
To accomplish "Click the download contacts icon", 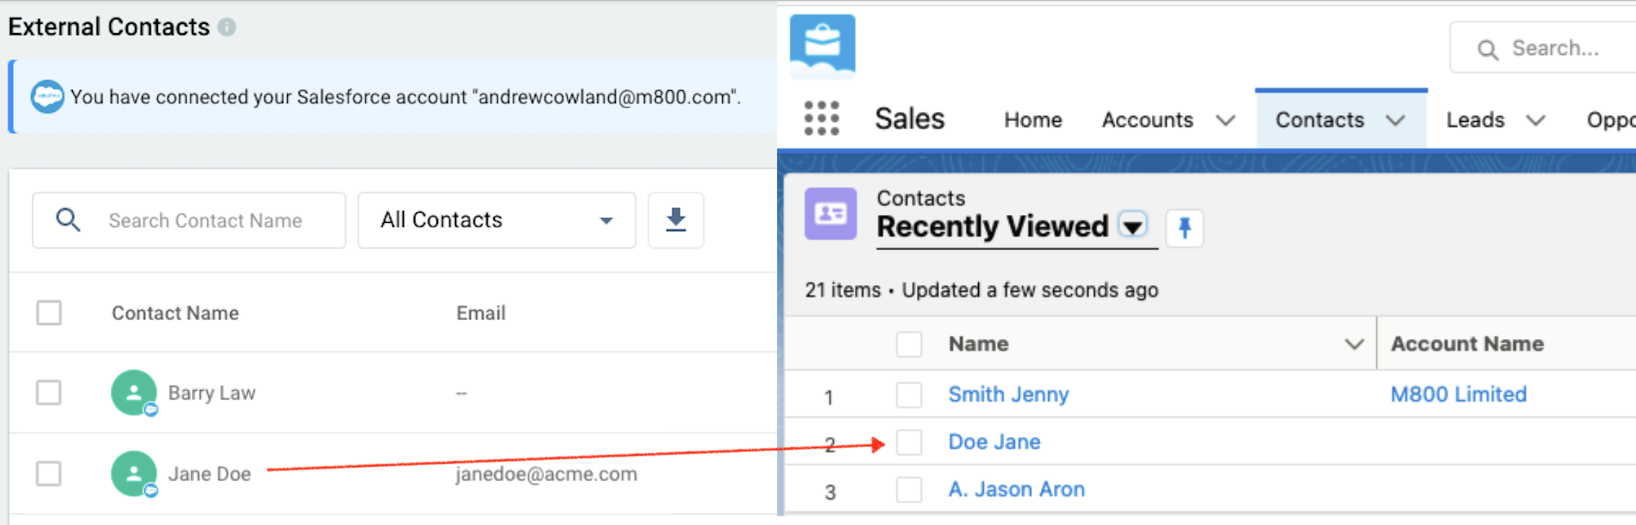I will [676, 220].
